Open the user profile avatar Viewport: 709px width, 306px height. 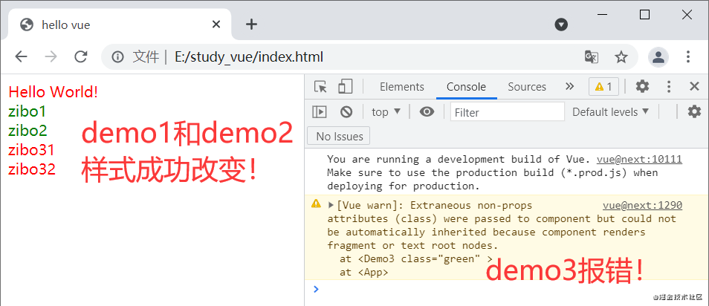click(658, 57)
